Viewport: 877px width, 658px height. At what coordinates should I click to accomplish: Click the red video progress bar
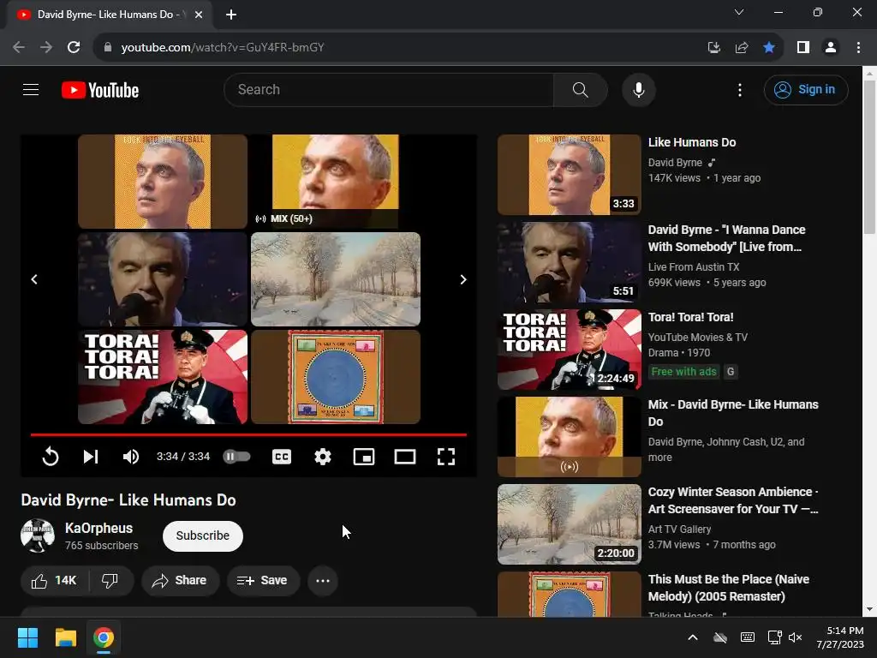(x=248, y=434)
